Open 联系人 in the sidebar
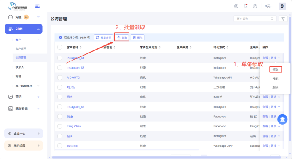 (x=19, y=67)
